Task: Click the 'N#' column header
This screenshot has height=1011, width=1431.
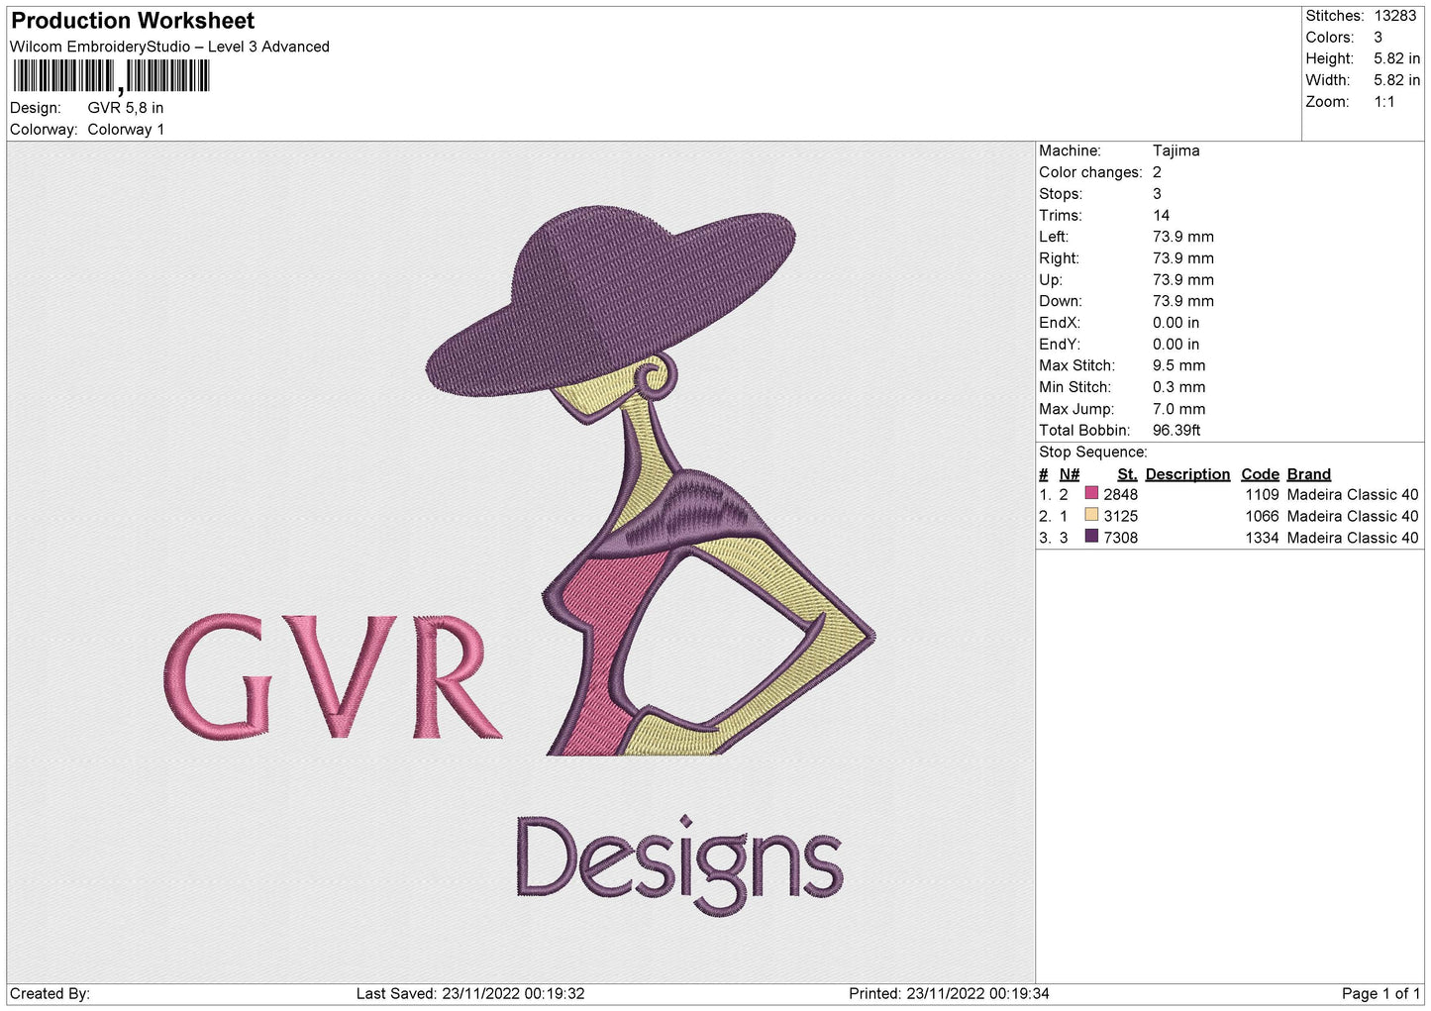Action: pos(1070,474)
